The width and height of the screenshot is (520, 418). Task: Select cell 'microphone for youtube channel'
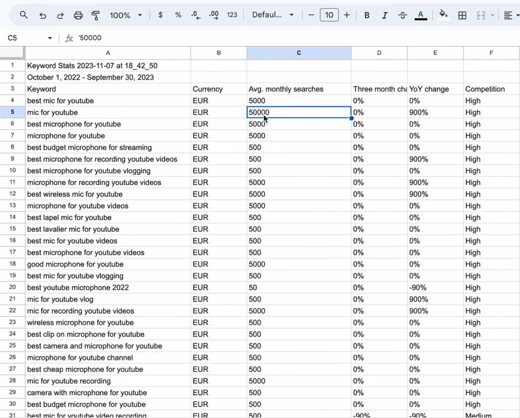pos(108,357)
